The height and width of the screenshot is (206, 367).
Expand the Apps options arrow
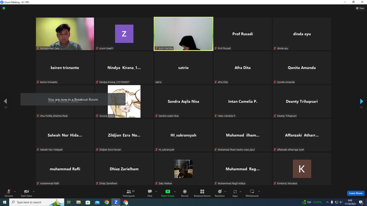pos(240,192)
